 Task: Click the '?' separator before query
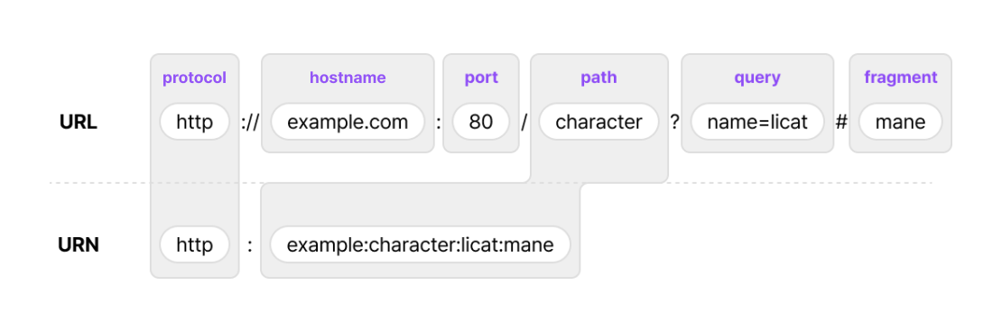click(674, 122)
